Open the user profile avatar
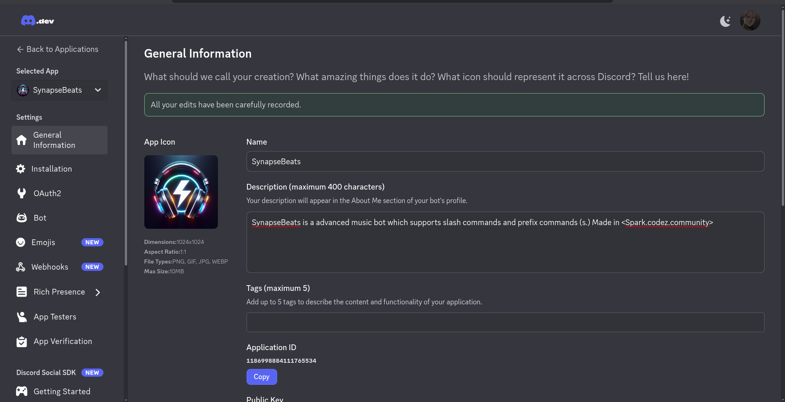 (750, 21)
